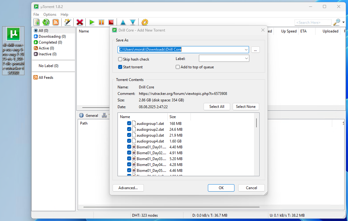Click the red Stop torrent icon
Screen dimensions: 348x221
pyautogui.click(x=111, y=22)
